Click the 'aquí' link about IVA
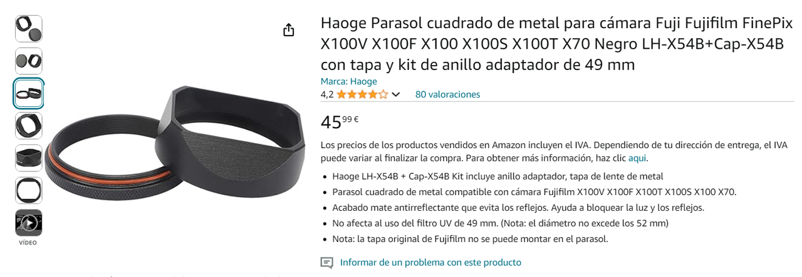The width and height of the screenshot is (802, 277). click(x=637, y=158)
